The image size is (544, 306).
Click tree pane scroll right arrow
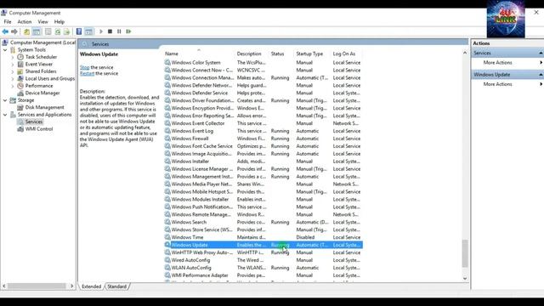coord(71,286)
